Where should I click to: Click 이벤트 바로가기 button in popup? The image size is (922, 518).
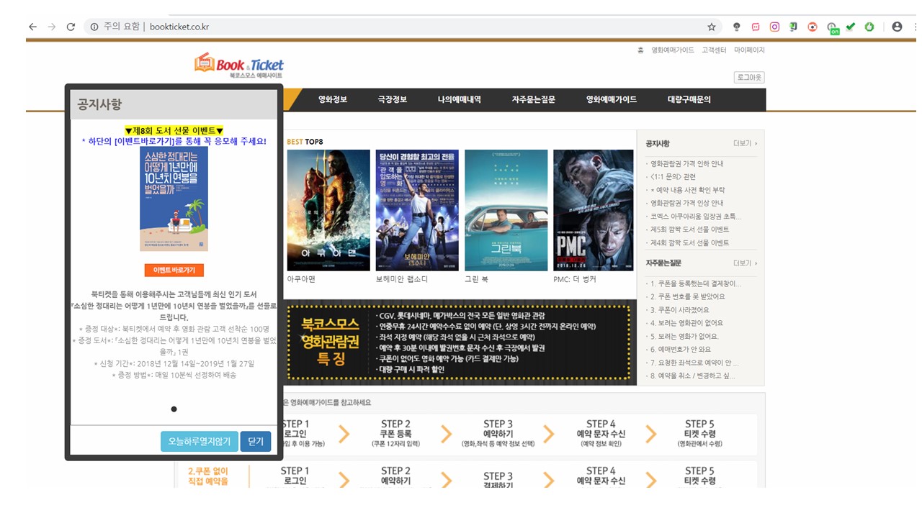coord(174,270)
